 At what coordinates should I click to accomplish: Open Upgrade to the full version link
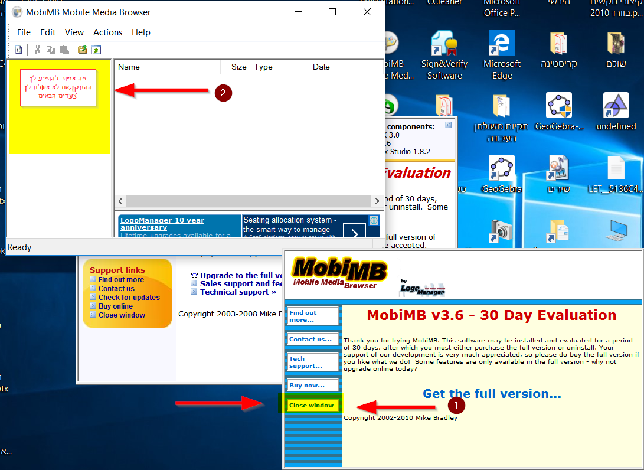click(241, 275)
